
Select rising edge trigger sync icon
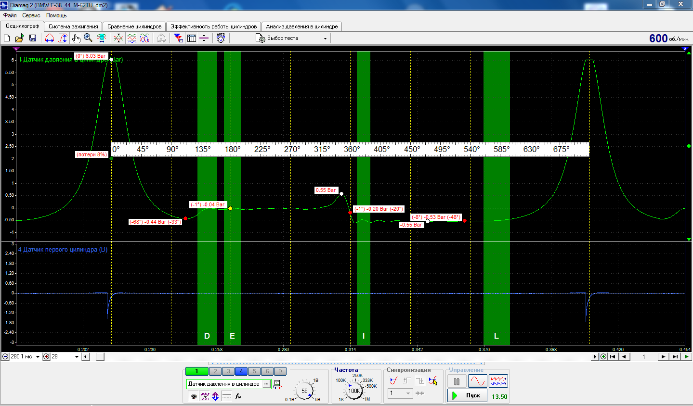[394, 381]
